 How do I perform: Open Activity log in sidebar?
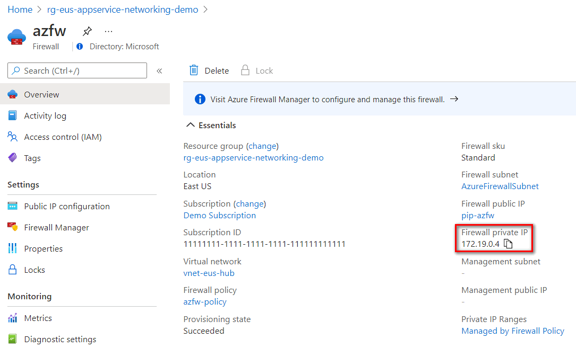point(45,116)
